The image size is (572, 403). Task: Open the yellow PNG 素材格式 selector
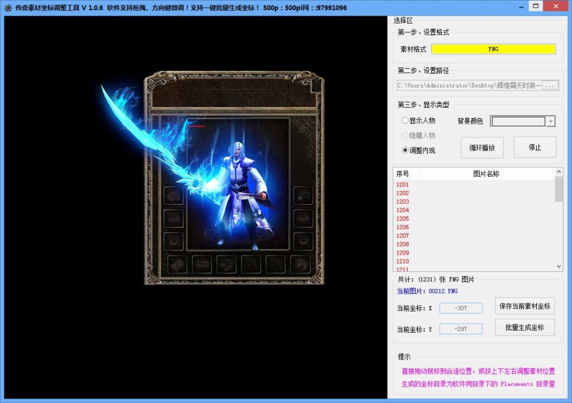[493, 49]
